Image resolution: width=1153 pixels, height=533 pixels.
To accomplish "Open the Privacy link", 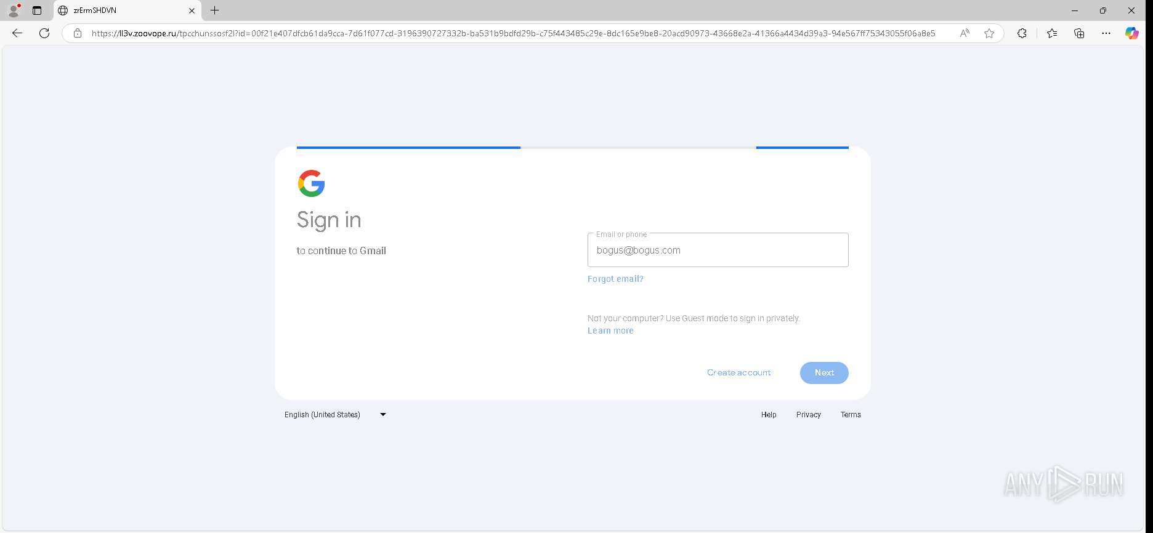I will point(808,415).
